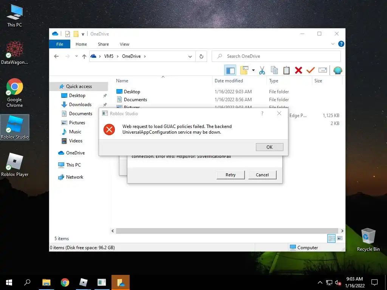Click the question mark help in Roblox dialog
387x290 pixels.
[x=262, y=113]
